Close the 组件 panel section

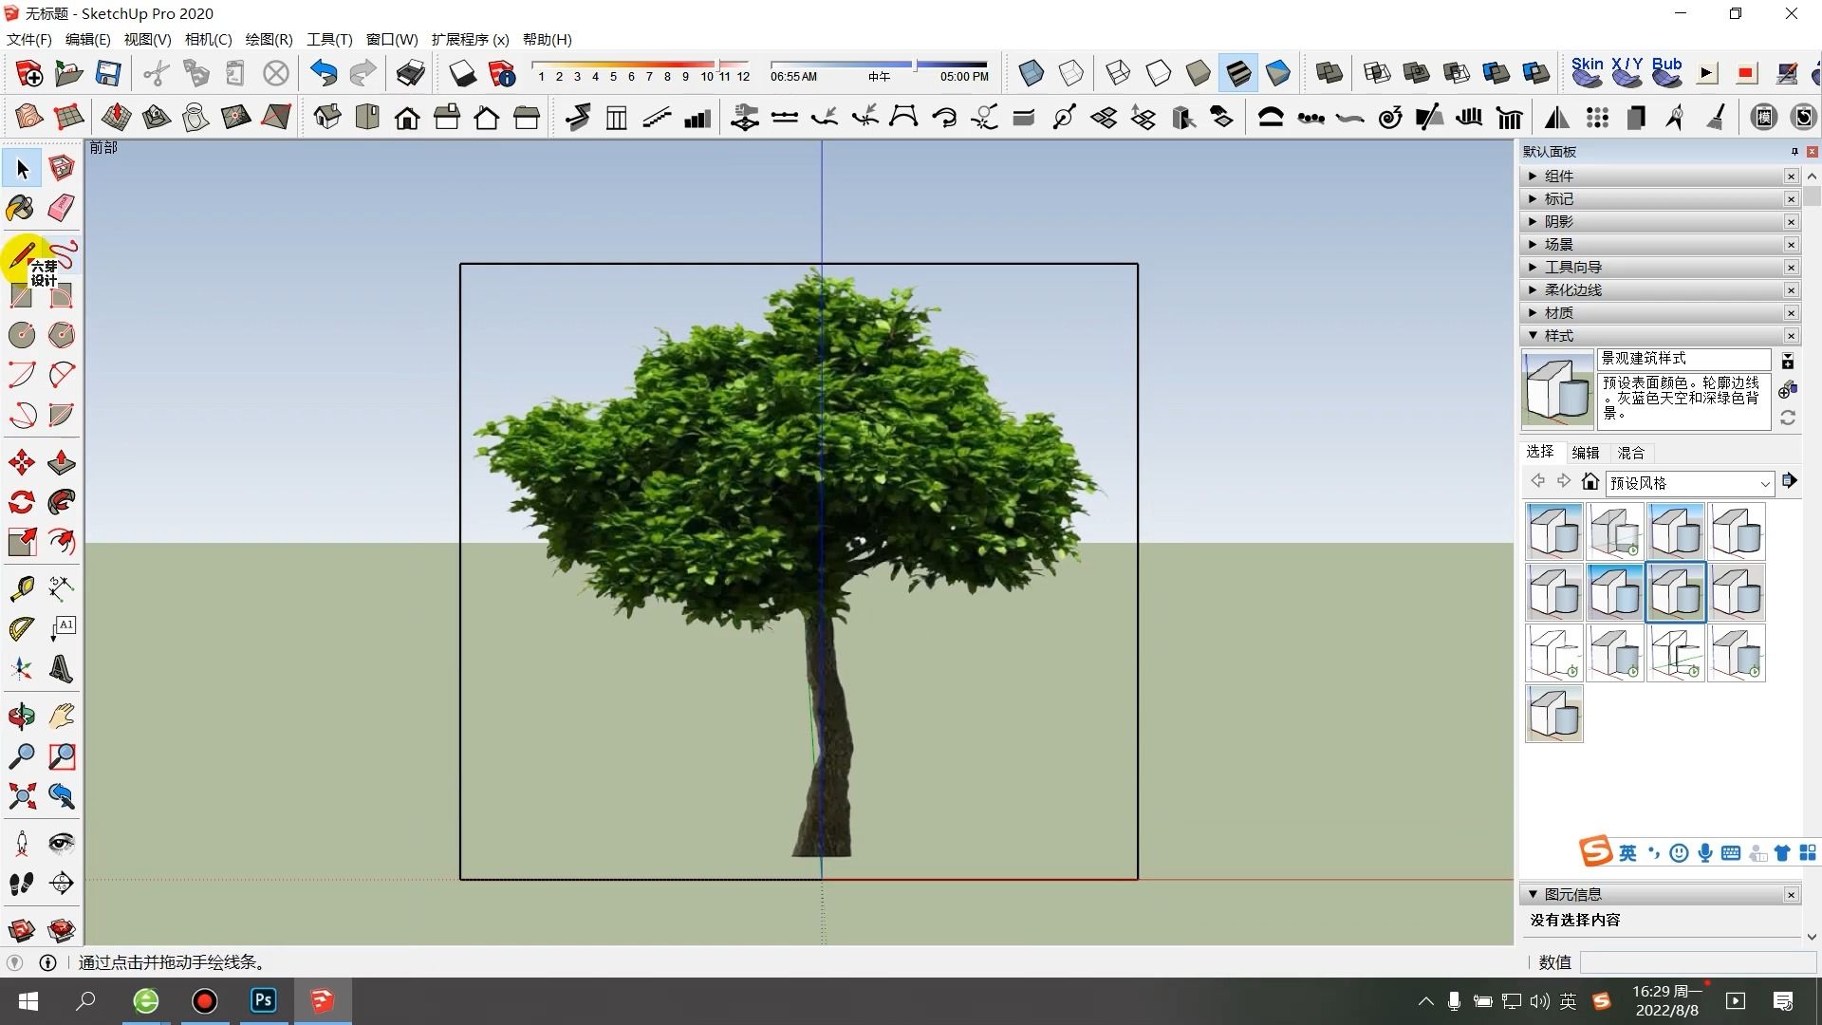(x=1791, y=177)
